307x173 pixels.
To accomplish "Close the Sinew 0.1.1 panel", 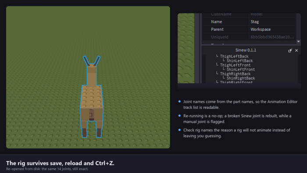I will tap(296, 50).
